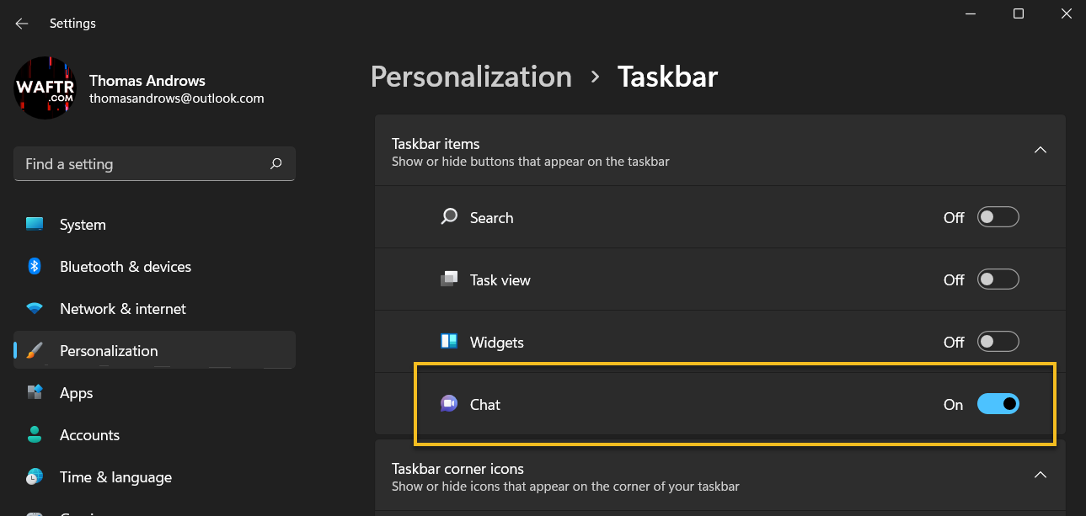Viewport: 1086px width, 516px height.
Task: Click the magnifier icon in Find a setting
Action: [276, 164]
